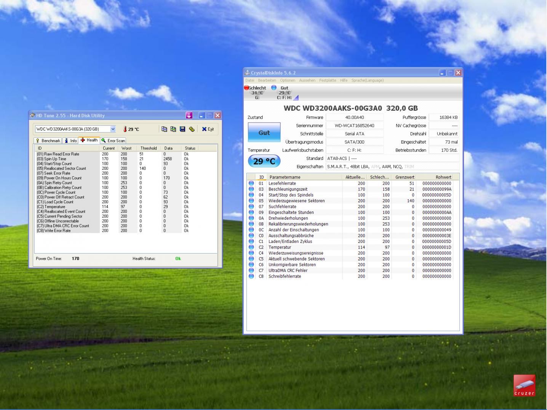Click the blue status orb for row C7 UltraDMA CRC Fehler
The width and height of the screenshot is (547, 410).
(251, 271)
